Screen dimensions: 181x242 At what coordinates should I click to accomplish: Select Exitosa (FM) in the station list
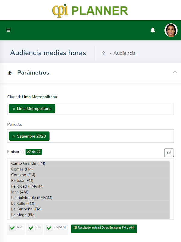(x=22, y=181)
